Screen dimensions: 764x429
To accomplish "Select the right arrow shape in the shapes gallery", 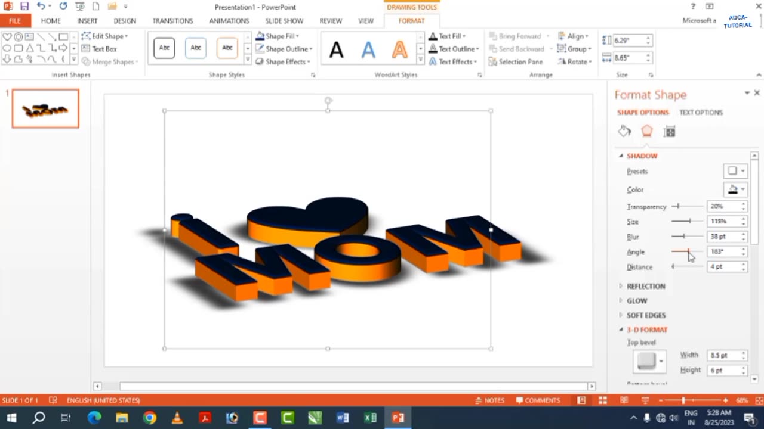I will [63, 48].
